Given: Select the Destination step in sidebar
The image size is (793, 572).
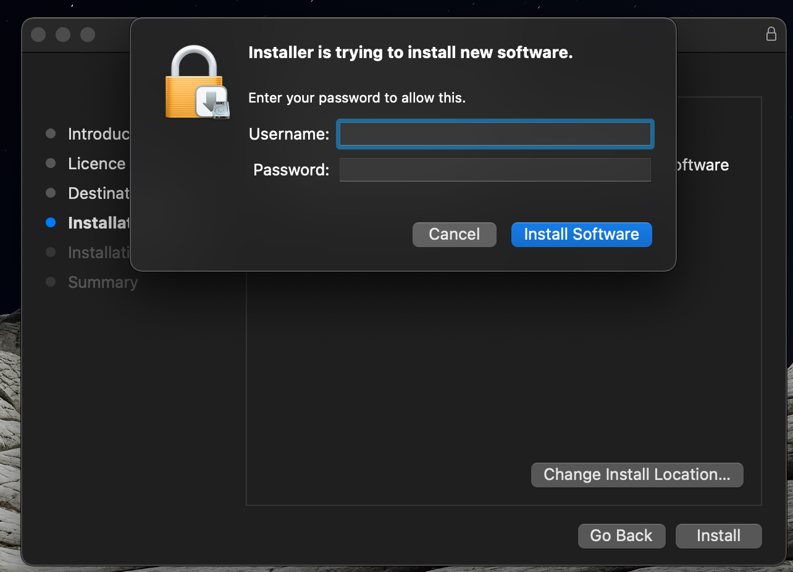Looking at the screenshot, I should tap(99, 193).
